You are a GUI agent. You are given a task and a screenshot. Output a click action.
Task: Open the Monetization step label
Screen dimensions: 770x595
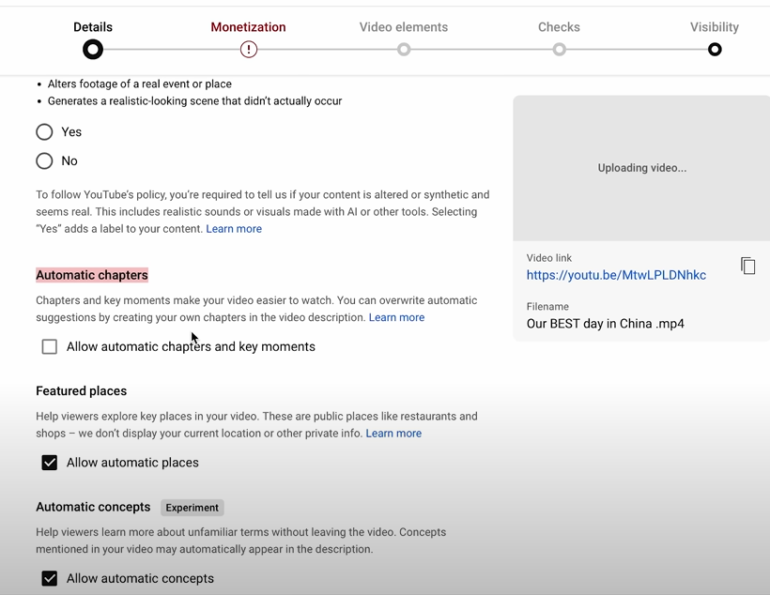pyautogui.click(x=249, y=27)
